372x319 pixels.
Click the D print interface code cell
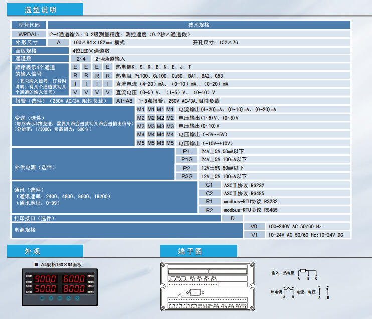(233, 218)
